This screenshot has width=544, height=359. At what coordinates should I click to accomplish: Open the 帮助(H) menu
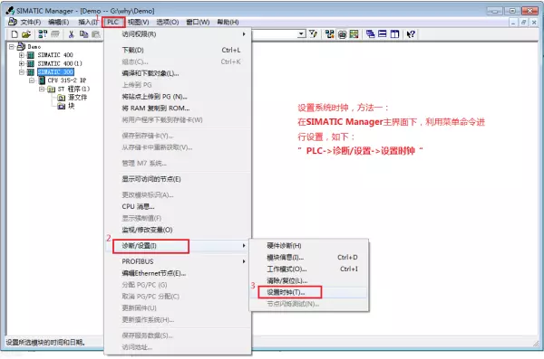(228, 23)
